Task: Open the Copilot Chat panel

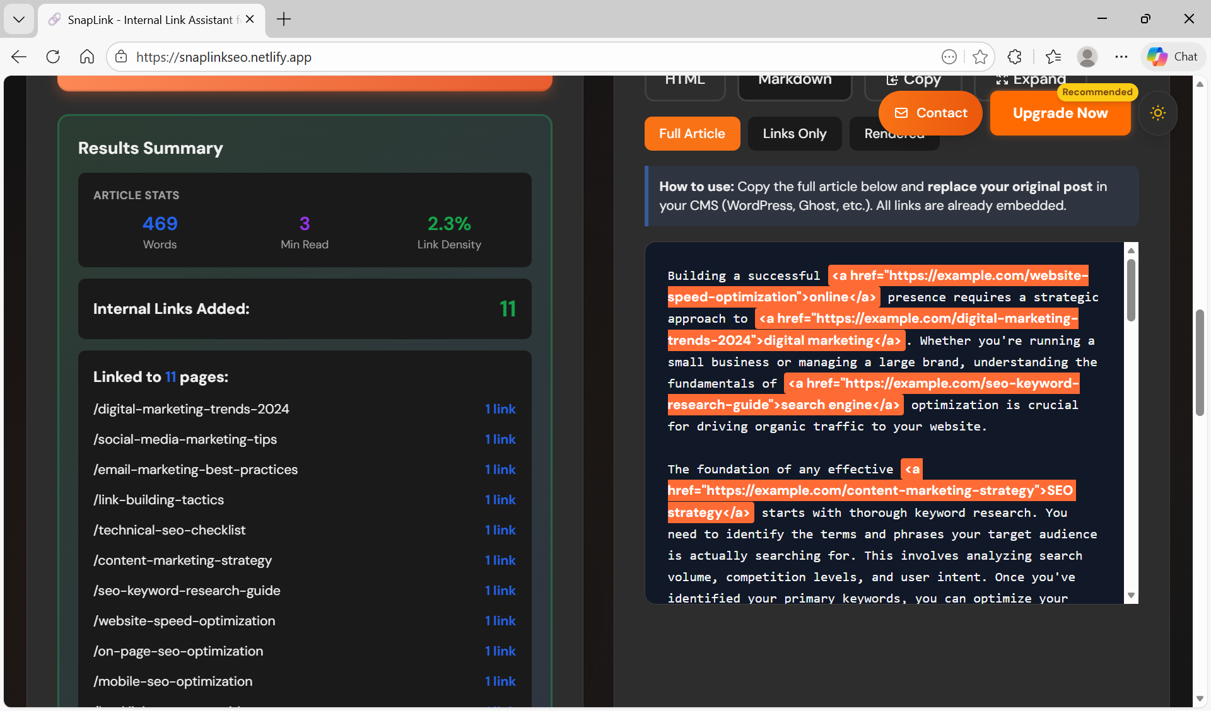Action: pos(1172,57)
